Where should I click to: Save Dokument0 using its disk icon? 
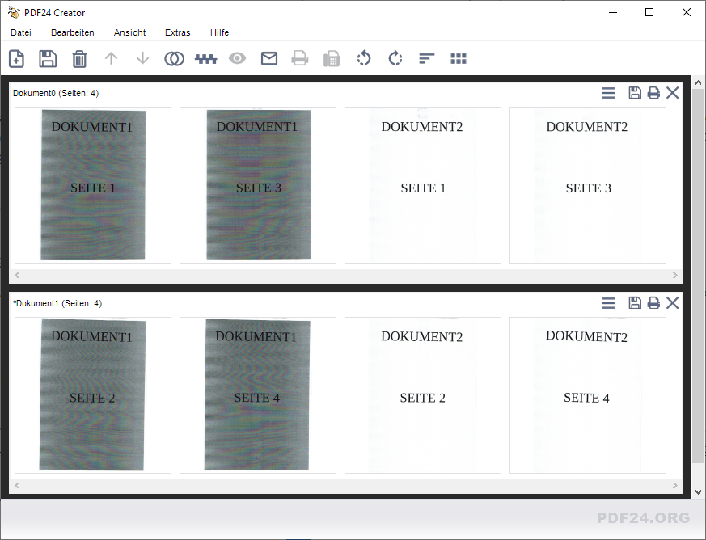(x=635, y=93)
